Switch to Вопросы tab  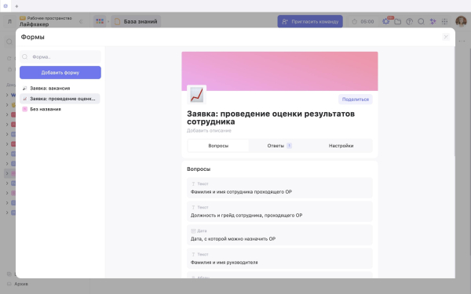(218, 146)
